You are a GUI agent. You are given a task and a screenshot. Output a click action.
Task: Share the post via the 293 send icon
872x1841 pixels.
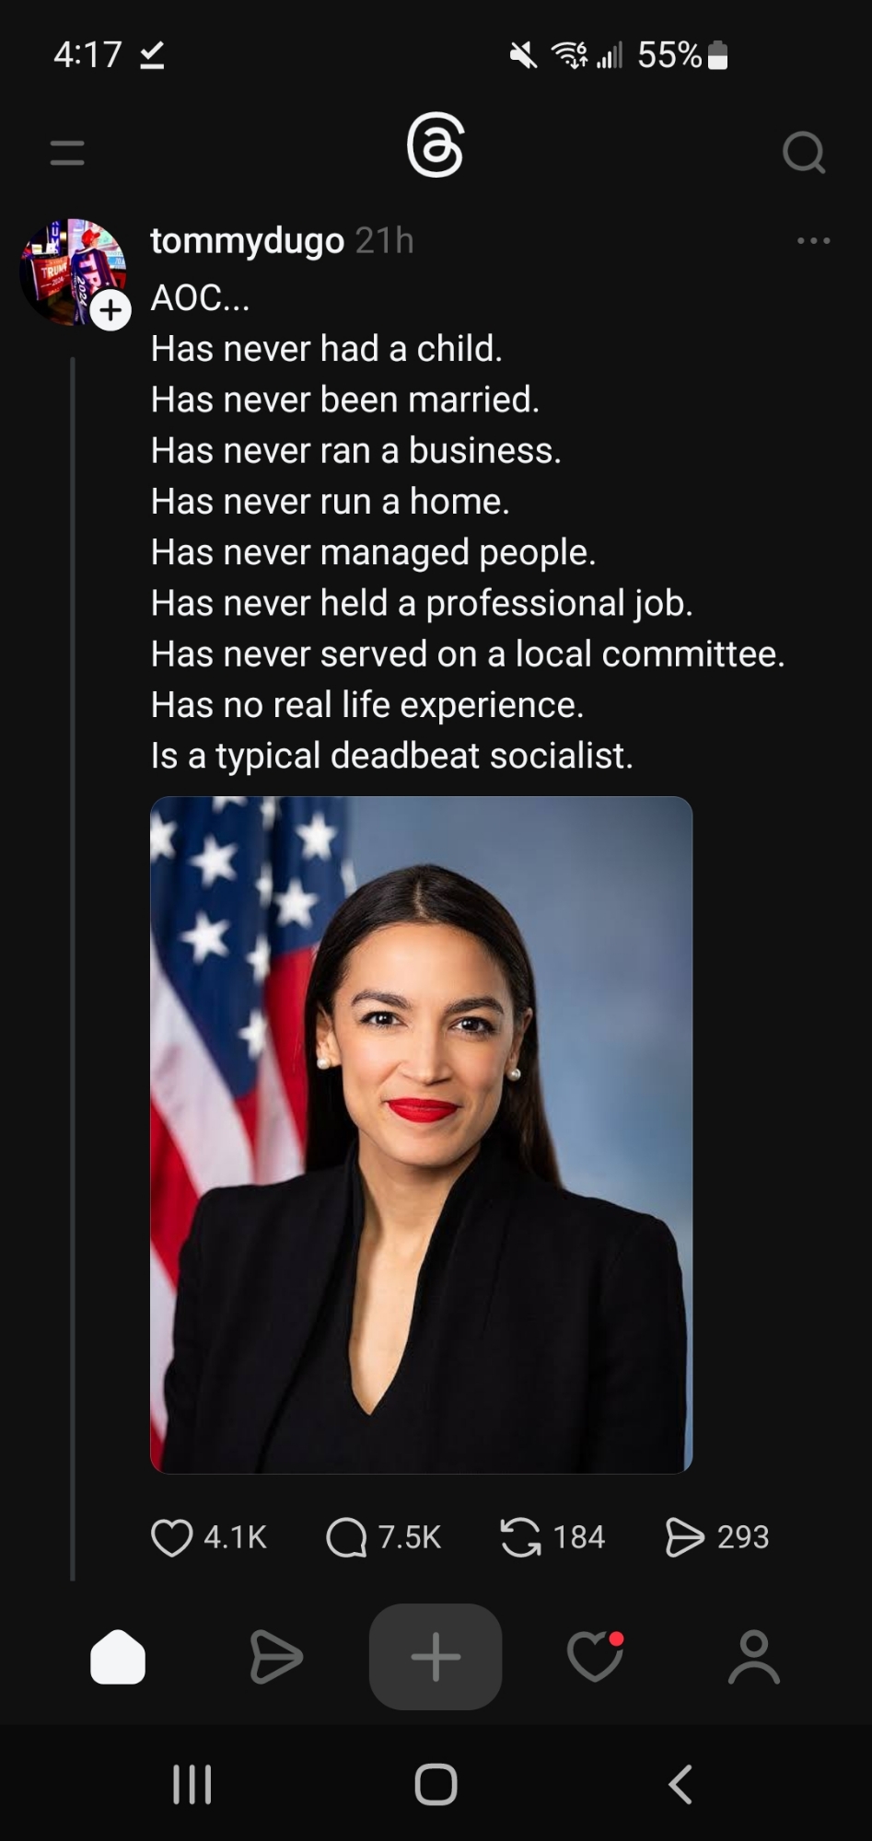684,1536
